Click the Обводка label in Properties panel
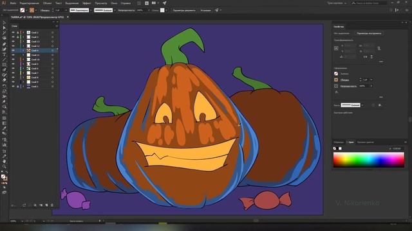 [344, 80]
